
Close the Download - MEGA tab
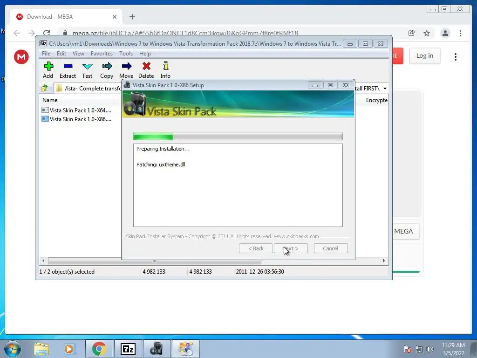point(115,17)
